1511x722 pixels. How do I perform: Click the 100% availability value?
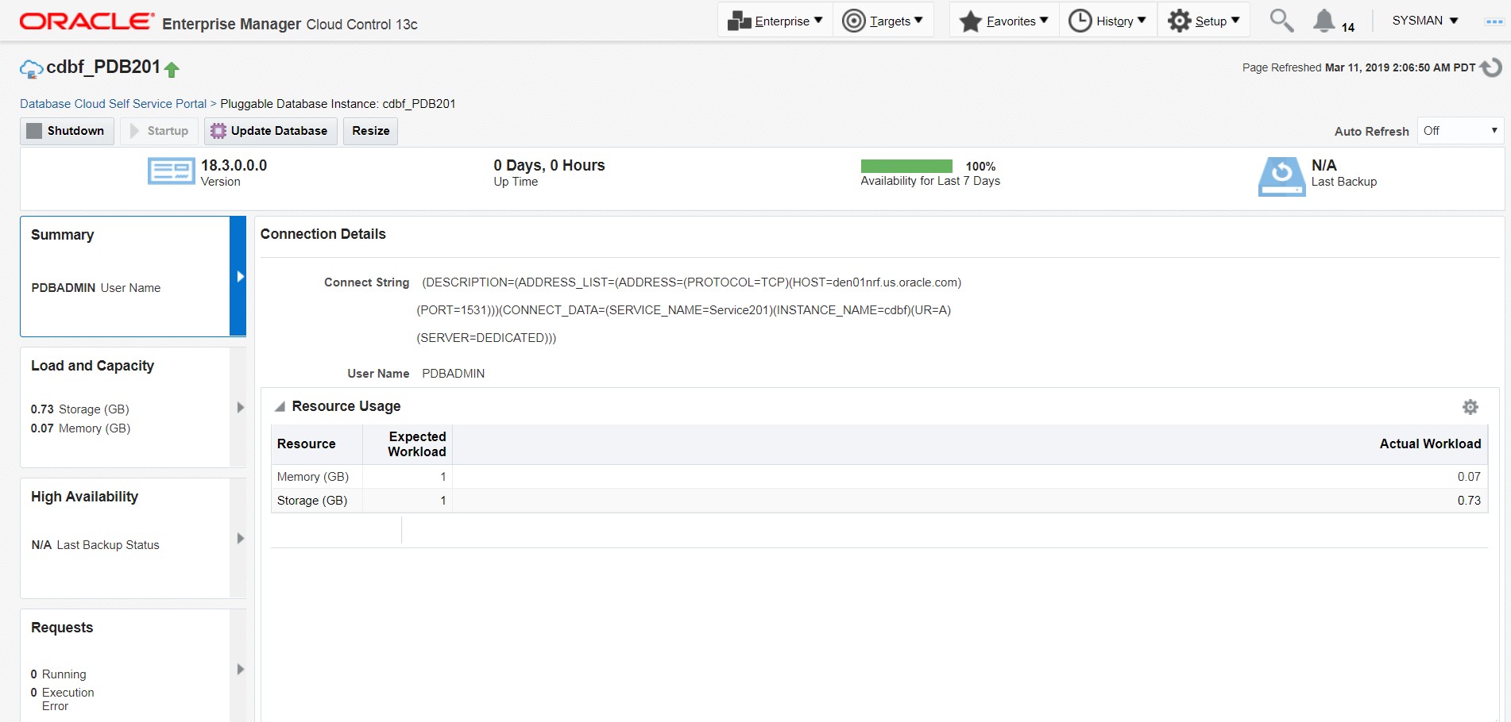pyautogui.click(x=980, y=167)
